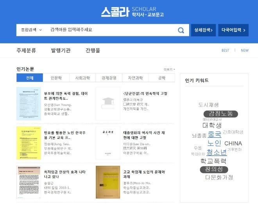The image size is (258, 205).
Task: Open 상세검색 advanced search
Action: (203, 30)
